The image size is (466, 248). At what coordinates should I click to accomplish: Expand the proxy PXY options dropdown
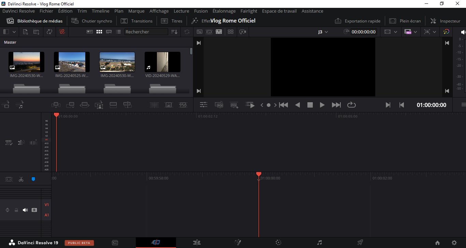[x=415, y=32]
